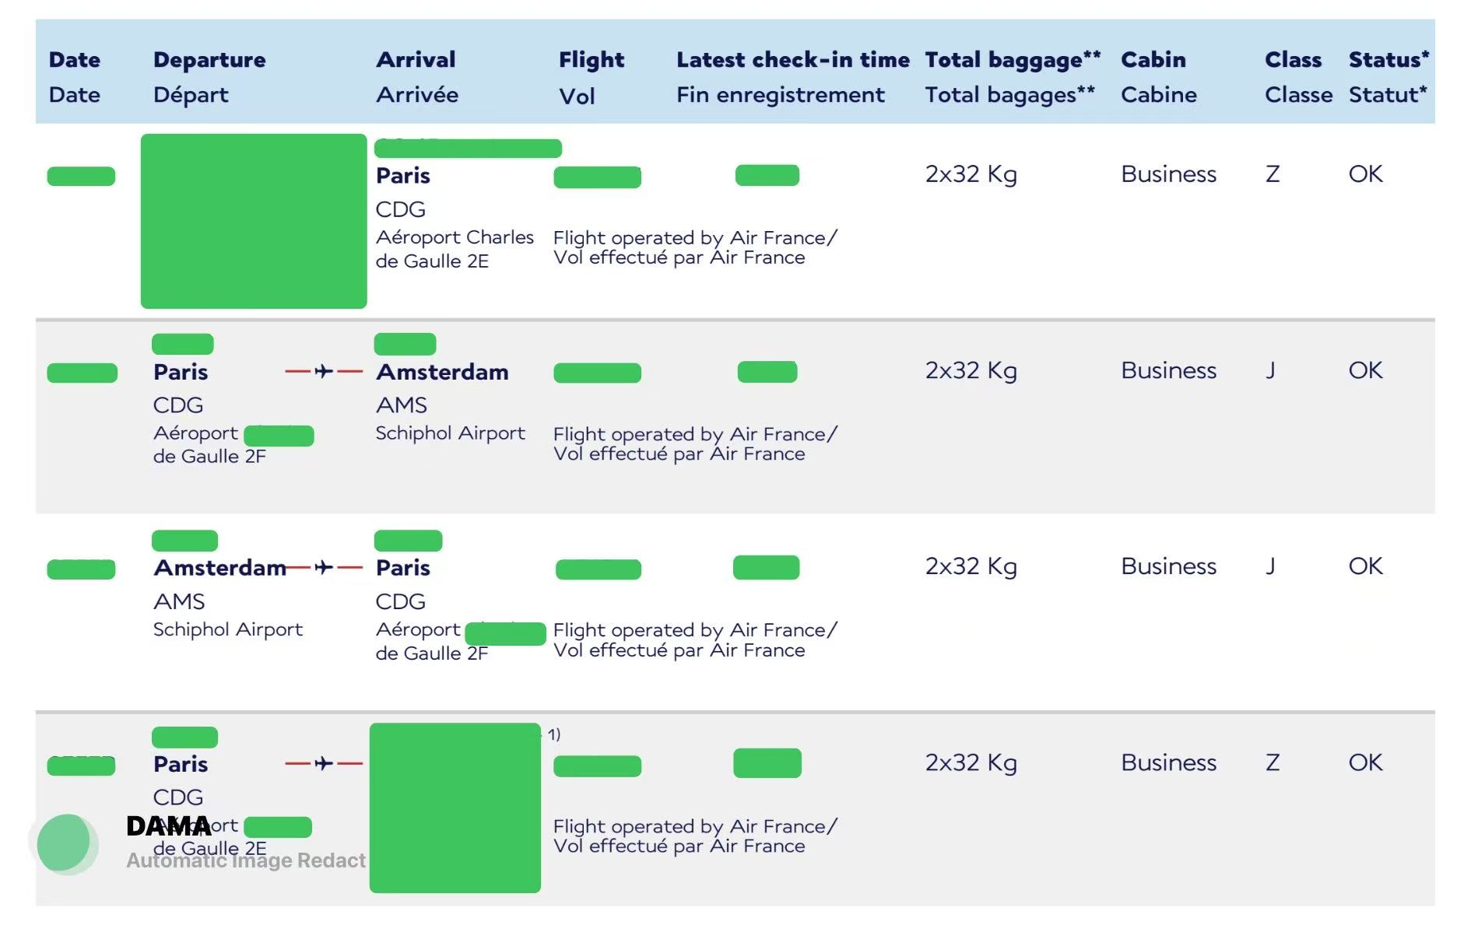Click the OK status in last row
The image size is (1471, 932).
click(1366, 762)
